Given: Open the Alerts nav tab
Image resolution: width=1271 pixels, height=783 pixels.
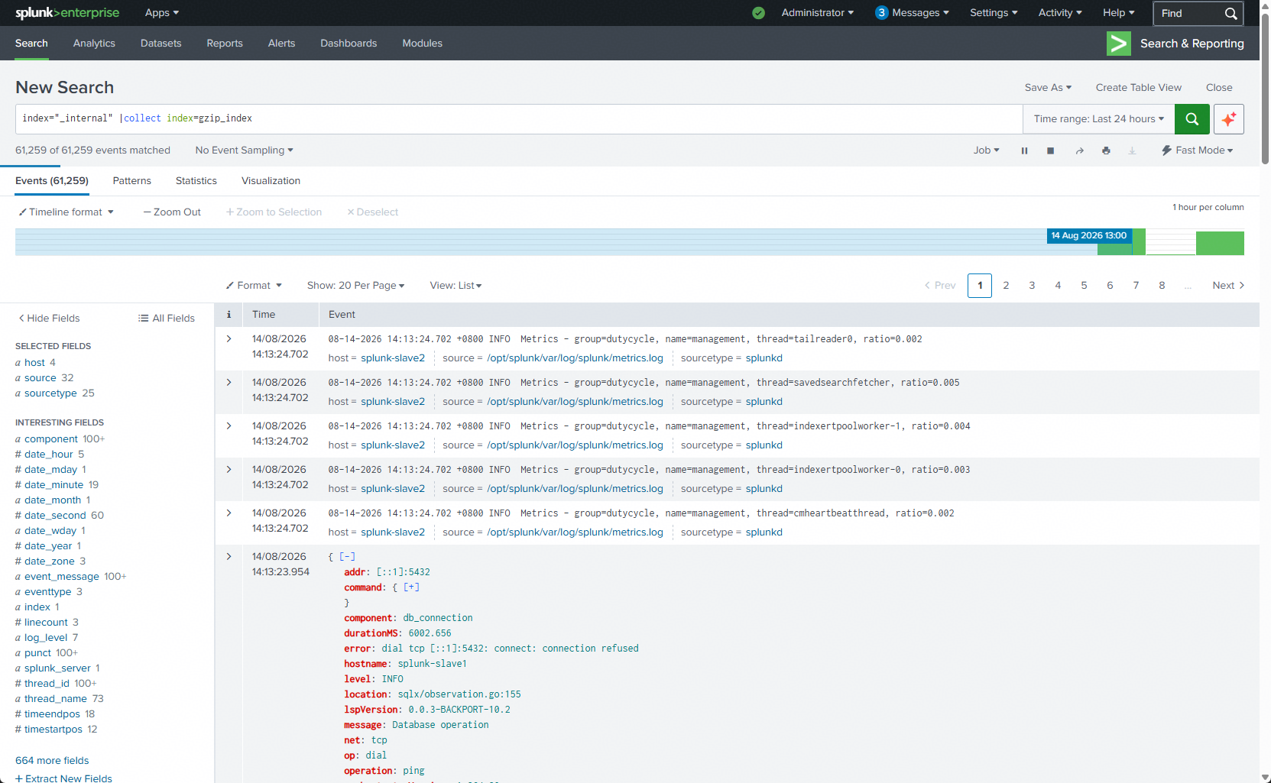Looking at the screenshot, I should [x=281, y=44].
